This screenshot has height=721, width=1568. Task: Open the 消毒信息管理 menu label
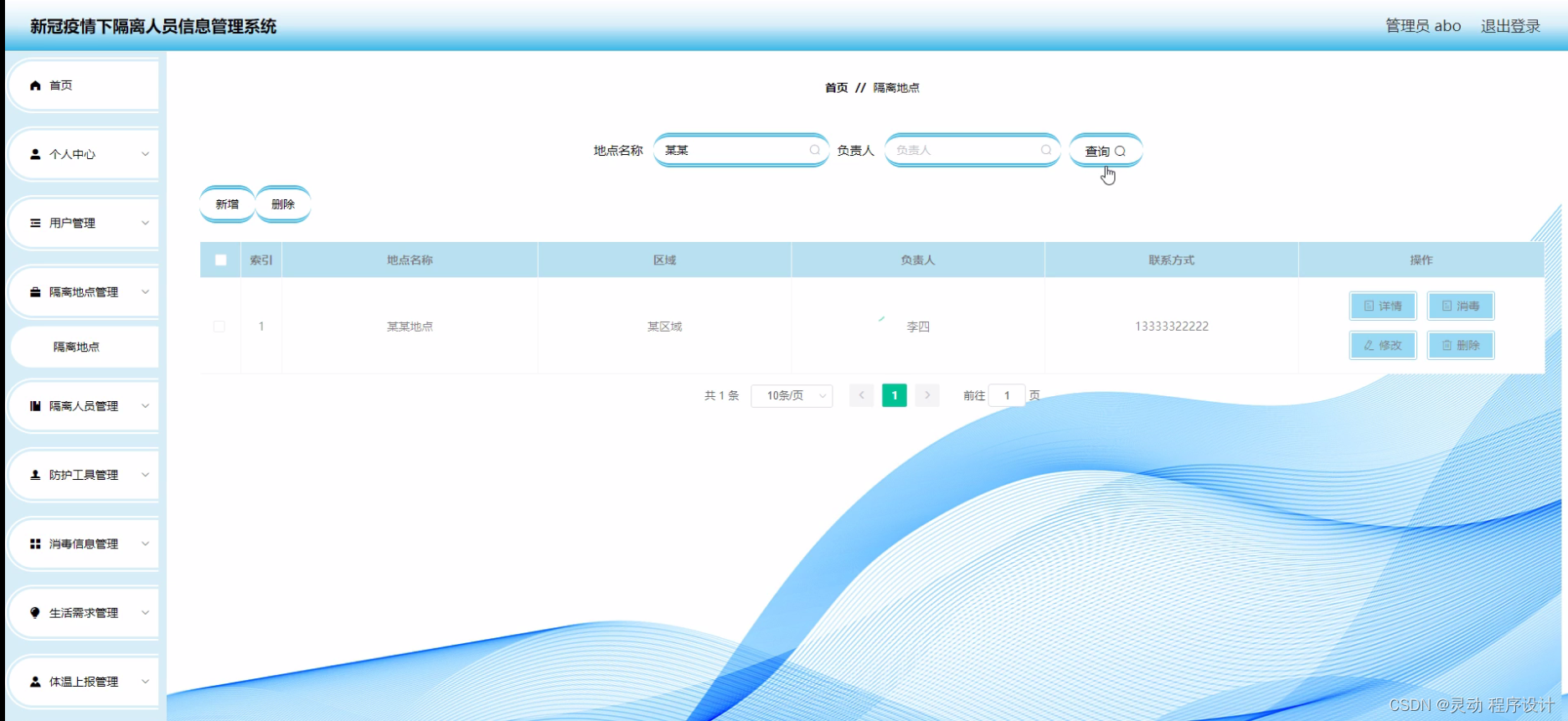click(84, 544)
